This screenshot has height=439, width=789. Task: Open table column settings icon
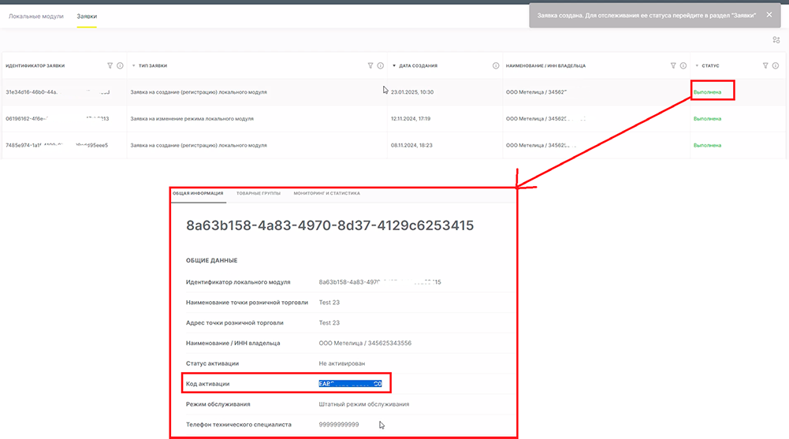[x=776, y=40]
